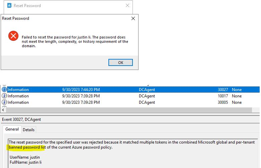This screenshot has height=168, width=261.
Task: Switch to the Details tab
Action: tap(28, 130)
